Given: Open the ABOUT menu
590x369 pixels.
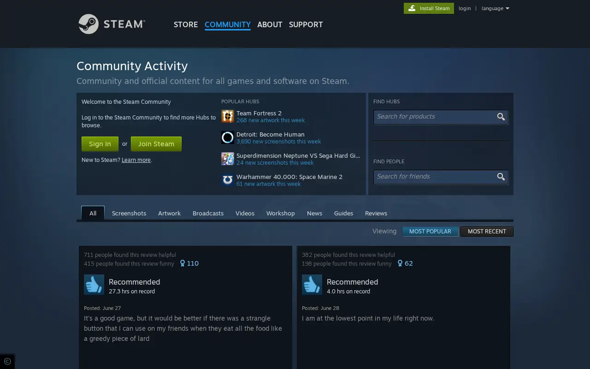Looking at the screenshot, I should [270, 24].
